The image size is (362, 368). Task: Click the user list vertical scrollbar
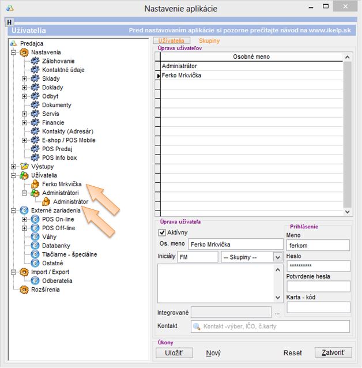pos(347,133)
